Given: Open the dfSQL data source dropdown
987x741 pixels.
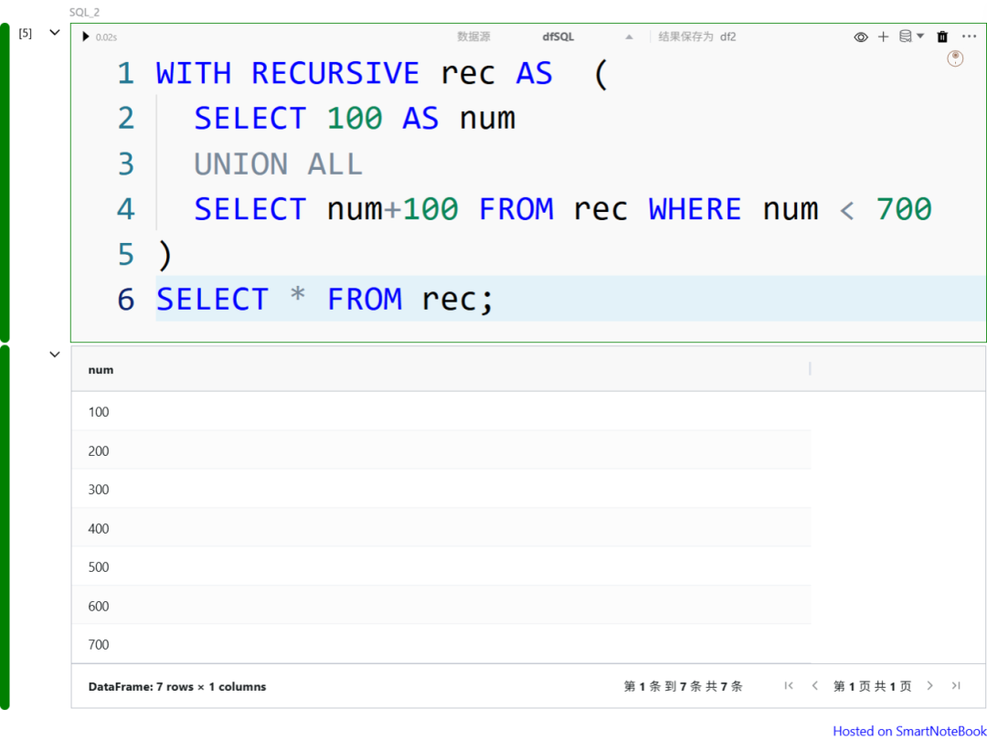Looking at the screenshot, I should click(629, 37).
